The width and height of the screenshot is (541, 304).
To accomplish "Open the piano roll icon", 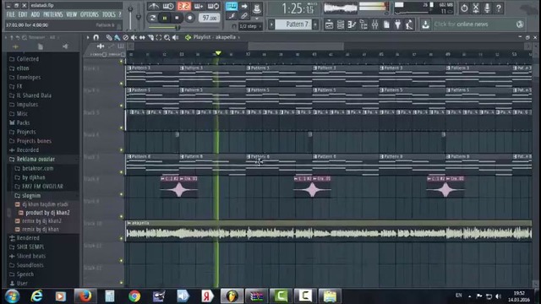I will [352, 24].
